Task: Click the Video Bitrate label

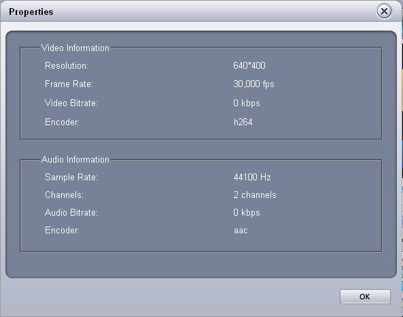Action: pos(71,103)
